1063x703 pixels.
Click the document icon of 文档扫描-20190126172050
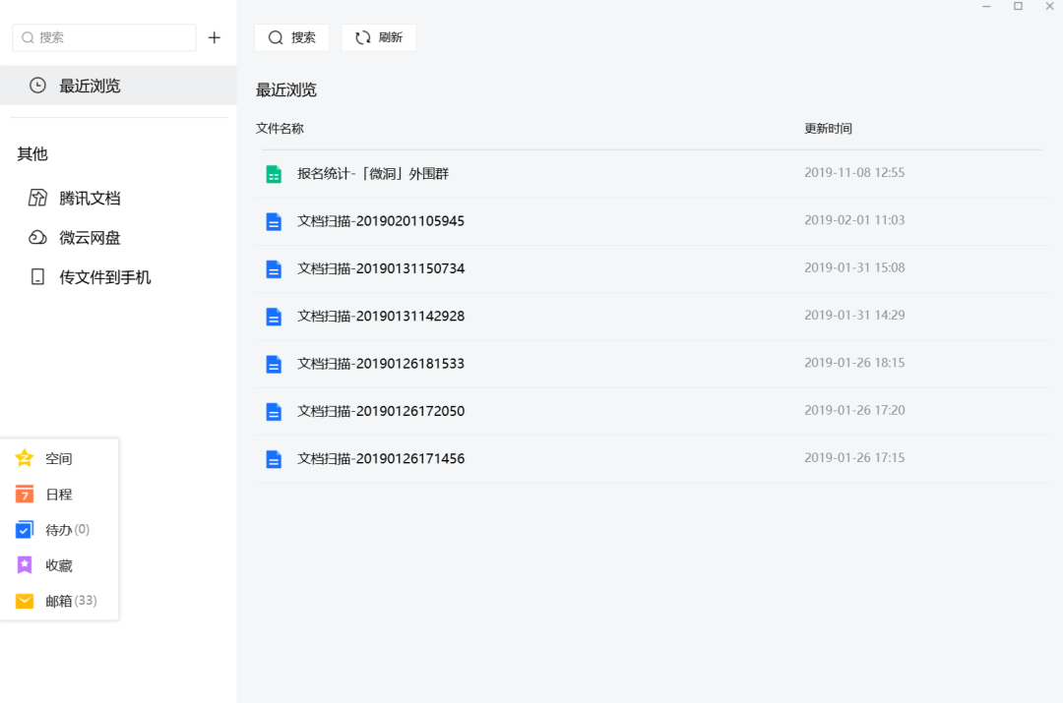pos(274,411)
